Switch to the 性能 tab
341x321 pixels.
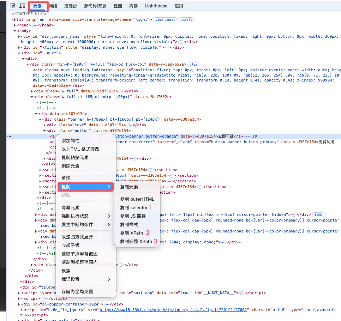pyautogui.click(x=118, y=6)
